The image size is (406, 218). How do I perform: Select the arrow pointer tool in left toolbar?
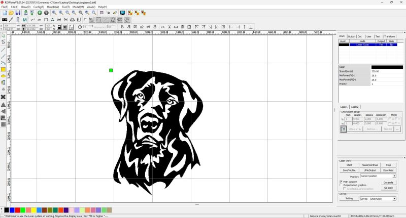tap(3, 36)
